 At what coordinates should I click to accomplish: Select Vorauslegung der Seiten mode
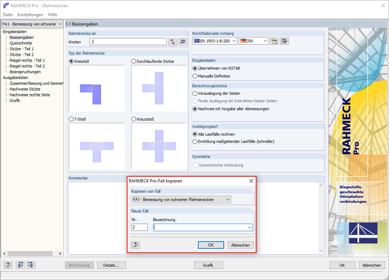tap(194, 93)
